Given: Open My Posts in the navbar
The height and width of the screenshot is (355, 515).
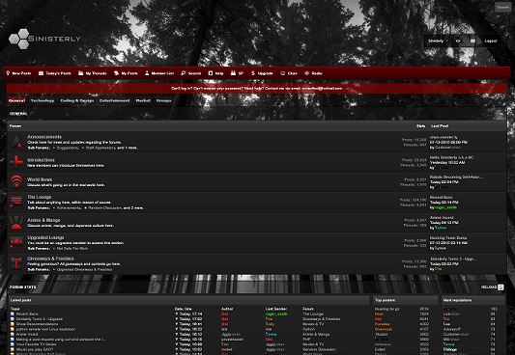Looking at the screenshot, I should tap(126, 73).
